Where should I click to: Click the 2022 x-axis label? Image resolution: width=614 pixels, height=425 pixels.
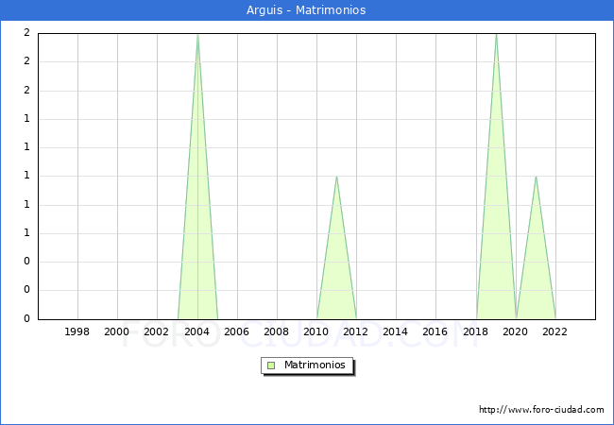point(555,331)
